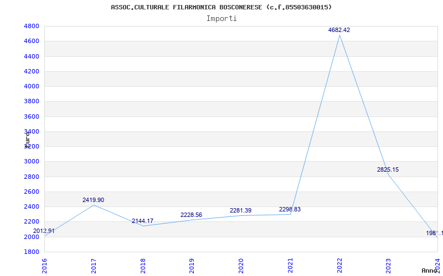Click the 1800 y-axis value
This screenshot has width=443, height=276.
click(32, 252)
